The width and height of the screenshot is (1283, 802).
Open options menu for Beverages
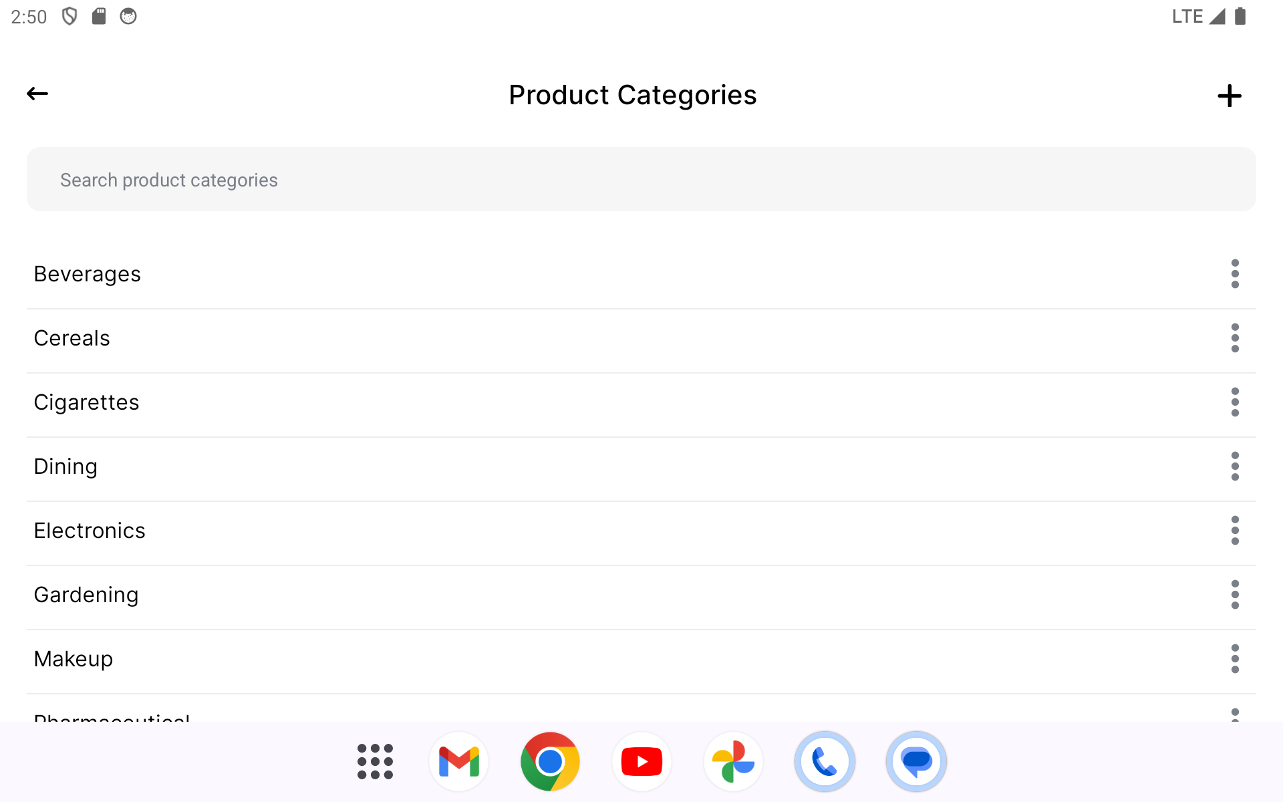(x=1235, y=274)
